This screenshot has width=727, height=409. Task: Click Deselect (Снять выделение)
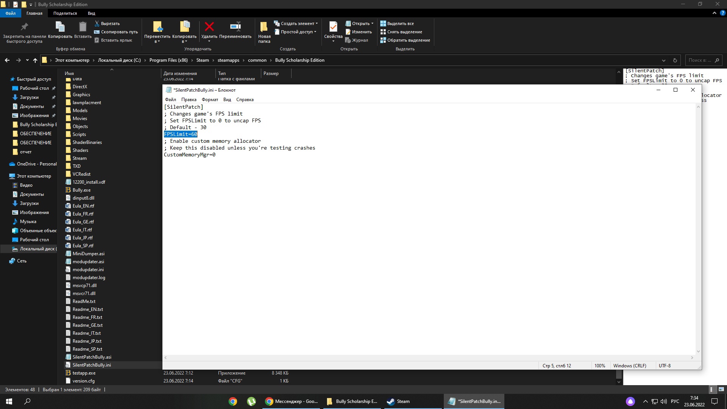401,32
